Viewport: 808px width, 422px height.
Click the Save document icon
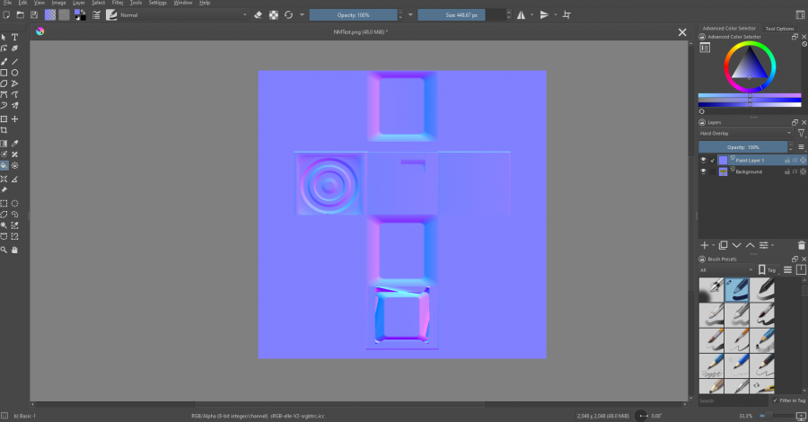[33, 14]
